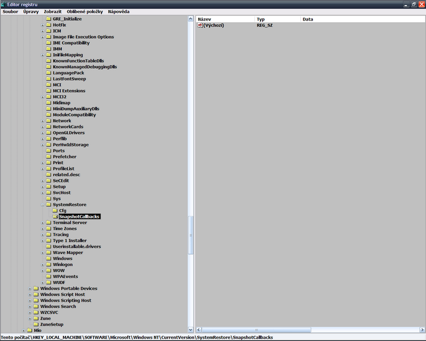This screenshot has height=341, width=426.
Task: Expand the Terminal Server key
Action: pos(43,223)
